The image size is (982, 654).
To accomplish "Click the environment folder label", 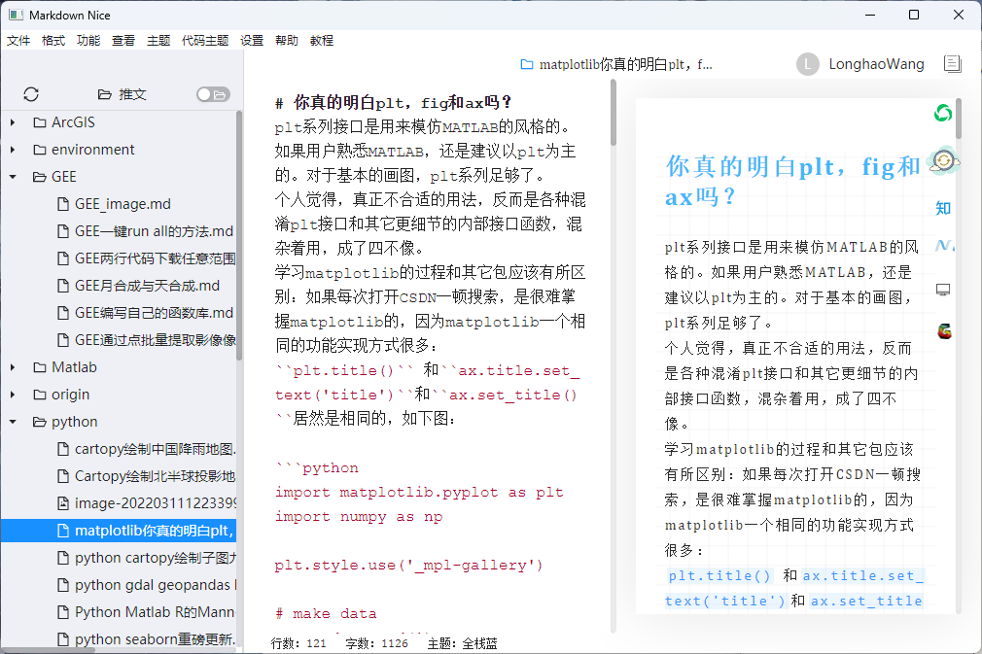I will (92, 150).
